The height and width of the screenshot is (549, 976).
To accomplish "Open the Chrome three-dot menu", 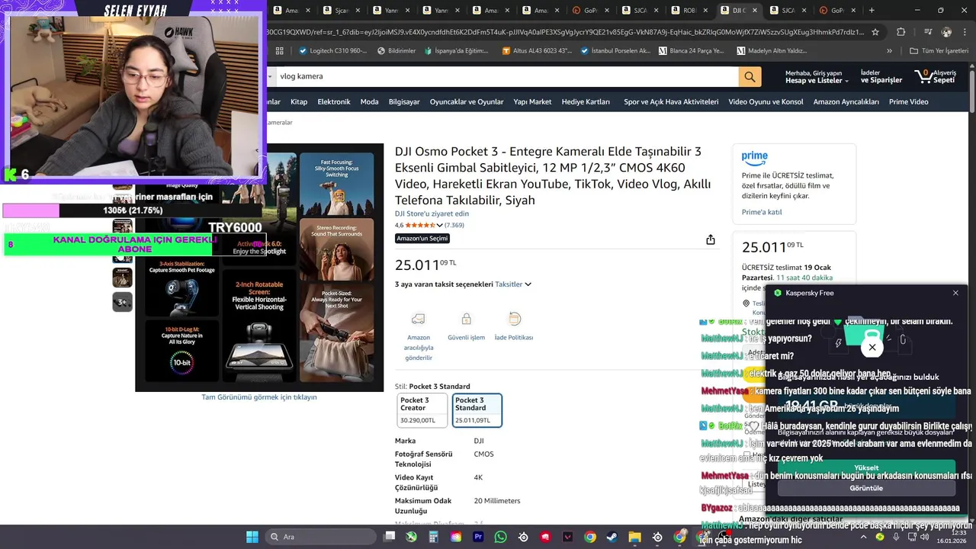I will point(964,32).
